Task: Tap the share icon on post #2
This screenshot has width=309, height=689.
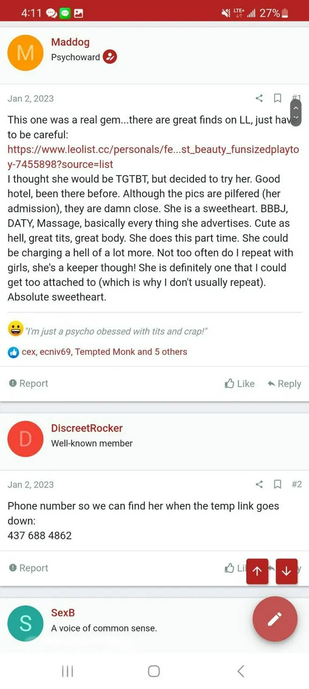Action: [259, 484]
